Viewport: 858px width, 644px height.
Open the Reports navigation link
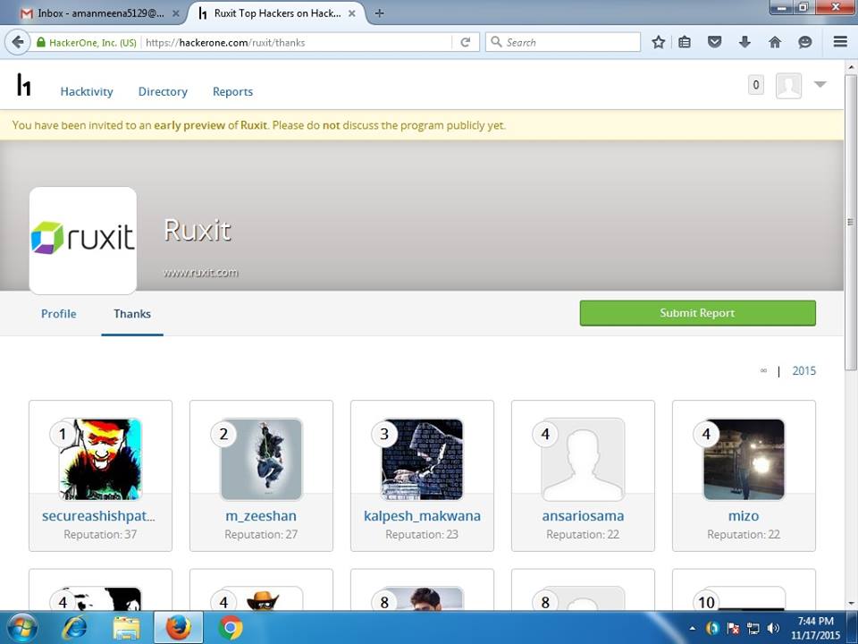pyautogui.click(x=232, y=91)
